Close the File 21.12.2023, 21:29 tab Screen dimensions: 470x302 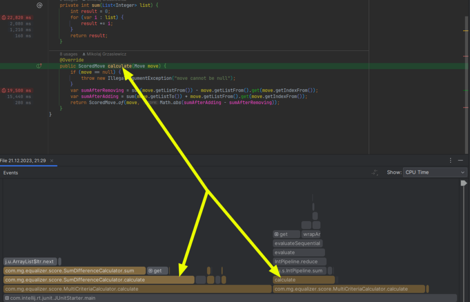[x=52, y=161]
